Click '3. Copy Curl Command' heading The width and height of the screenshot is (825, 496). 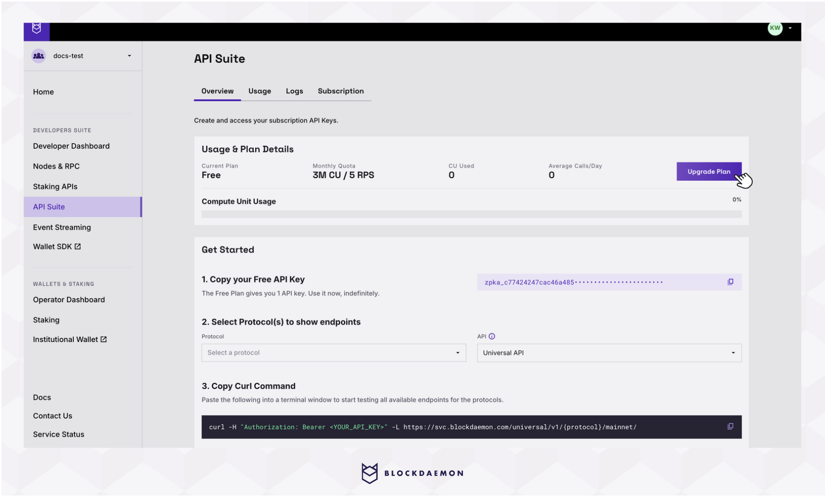coord(248,386)
